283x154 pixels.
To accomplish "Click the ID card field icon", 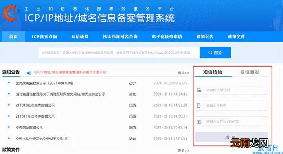I will [199, 122].
